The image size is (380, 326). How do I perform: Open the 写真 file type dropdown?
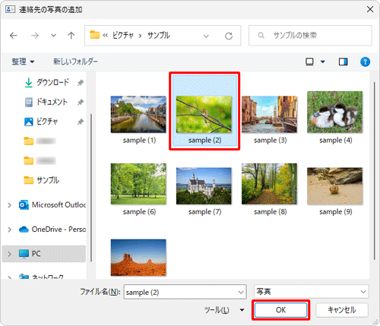point(312,292)
